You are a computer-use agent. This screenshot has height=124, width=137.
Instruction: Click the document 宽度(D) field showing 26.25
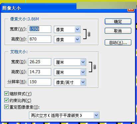[40, 62]
